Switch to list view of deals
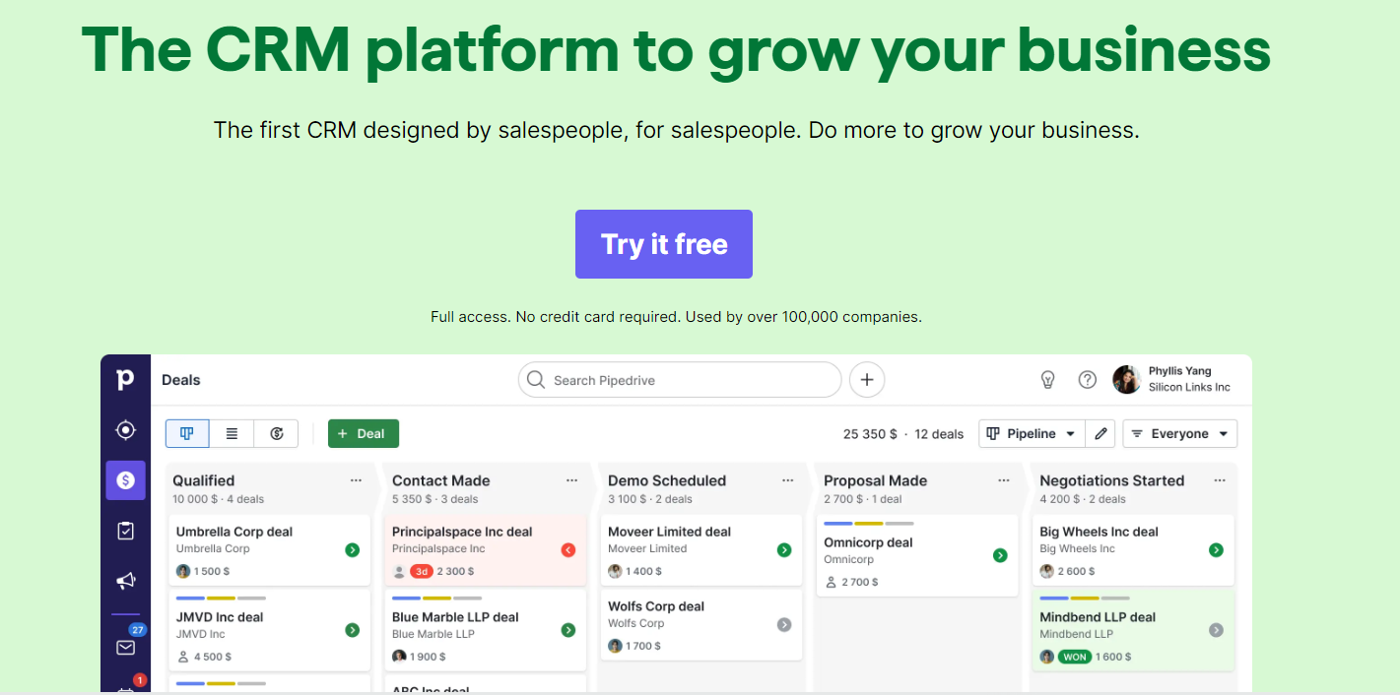The width and height of the screenshot is (1400, 695). click(232, 433)
